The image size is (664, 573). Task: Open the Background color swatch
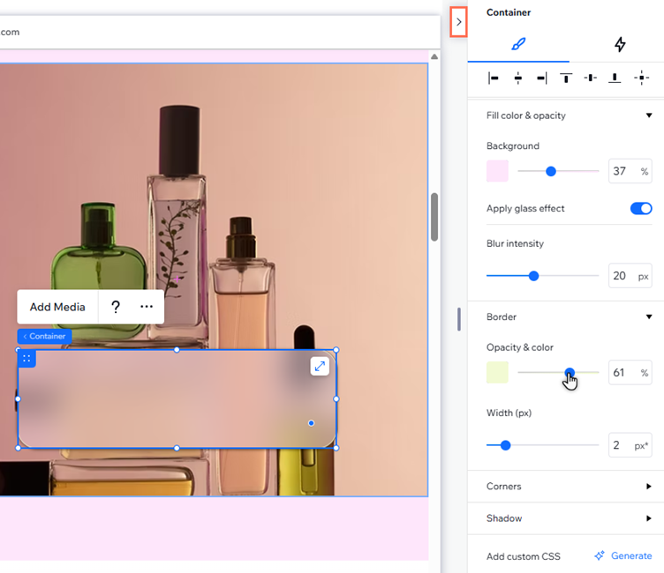tap(497, 171)
